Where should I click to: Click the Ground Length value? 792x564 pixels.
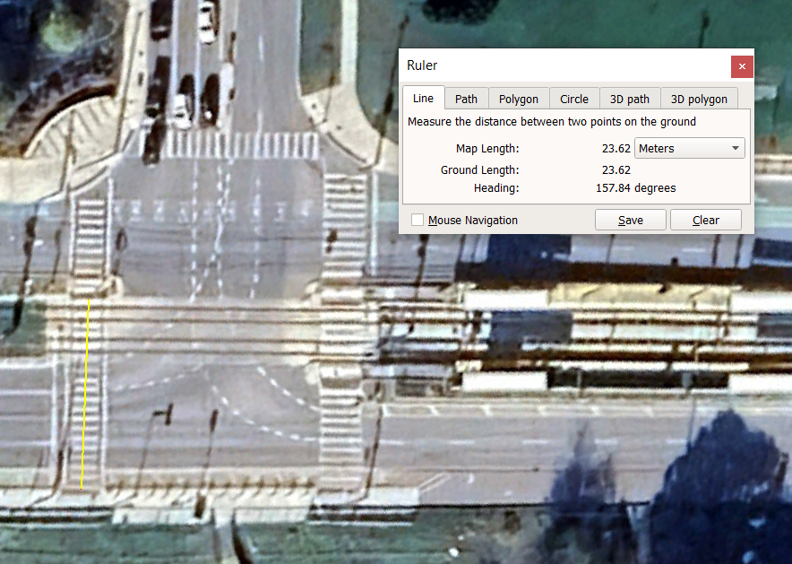(x=616, y=169)
